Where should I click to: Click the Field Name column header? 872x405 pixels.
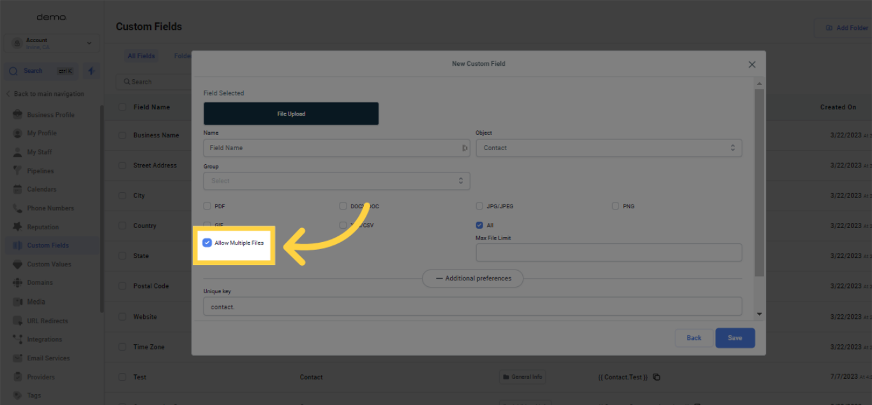click(152, 107)
